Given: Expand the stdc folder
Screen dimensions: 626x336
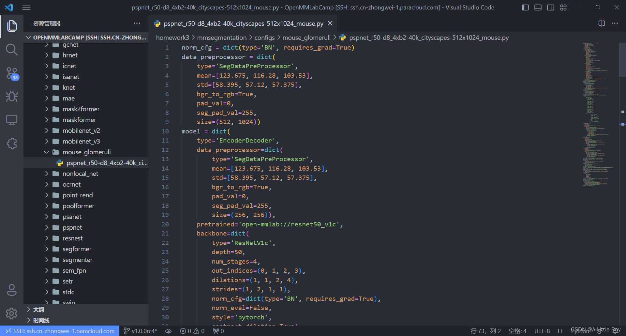Looking at the screenshot, I should pos(86,292).
